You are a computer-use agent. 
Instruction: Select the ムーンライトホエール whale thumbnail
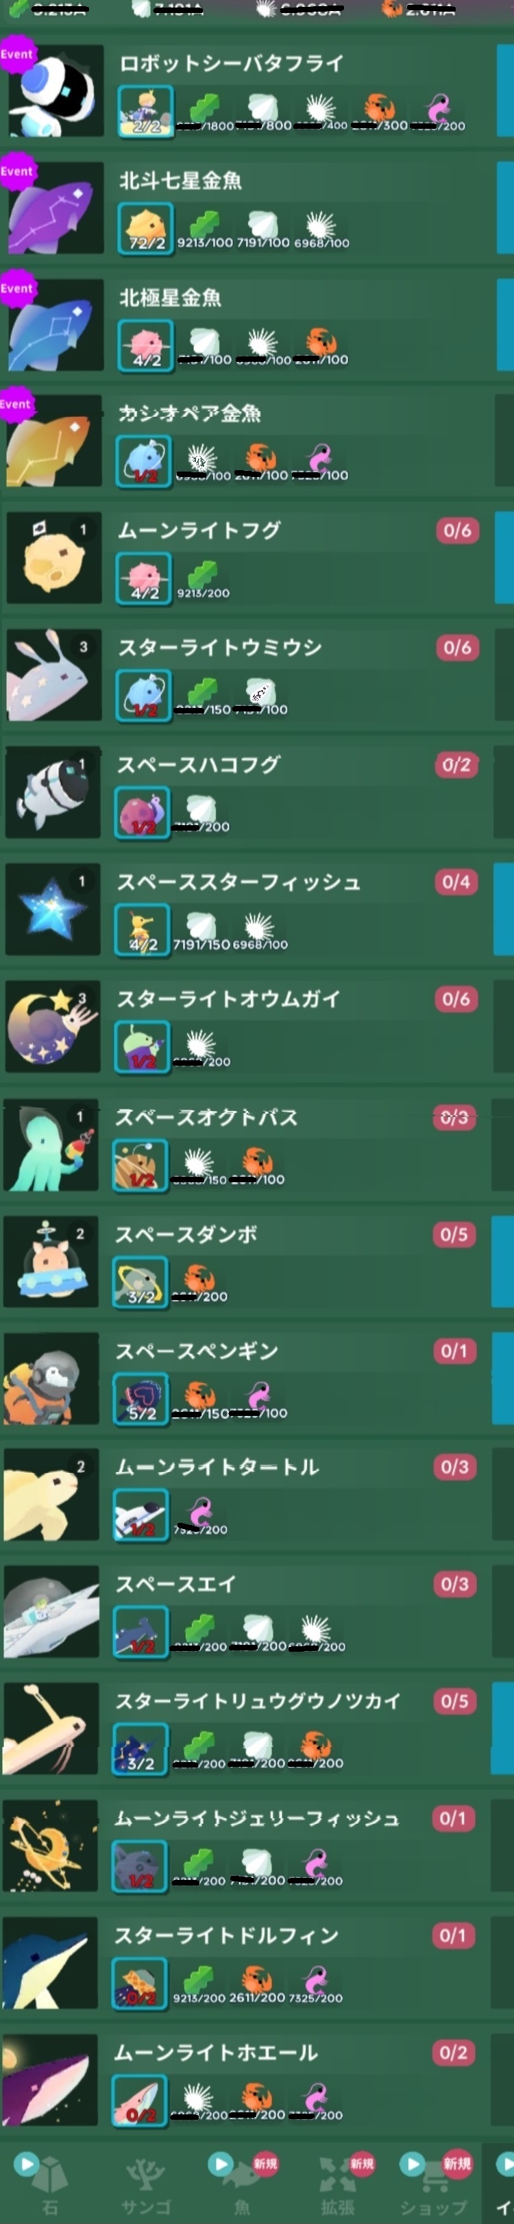pos(49,2080)
